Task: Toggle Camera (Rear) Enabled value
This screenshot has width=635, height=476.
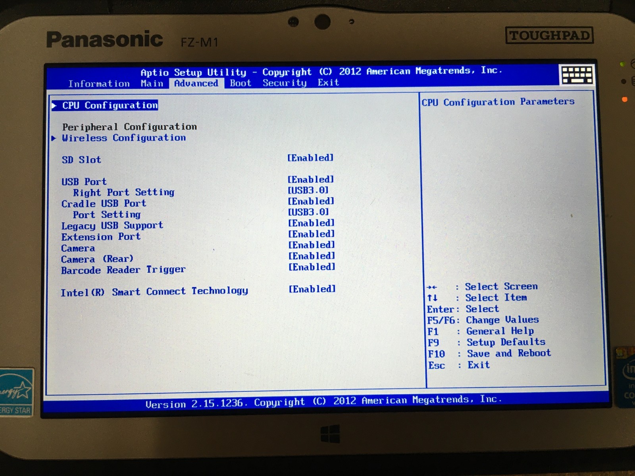Action: [312, 256]
